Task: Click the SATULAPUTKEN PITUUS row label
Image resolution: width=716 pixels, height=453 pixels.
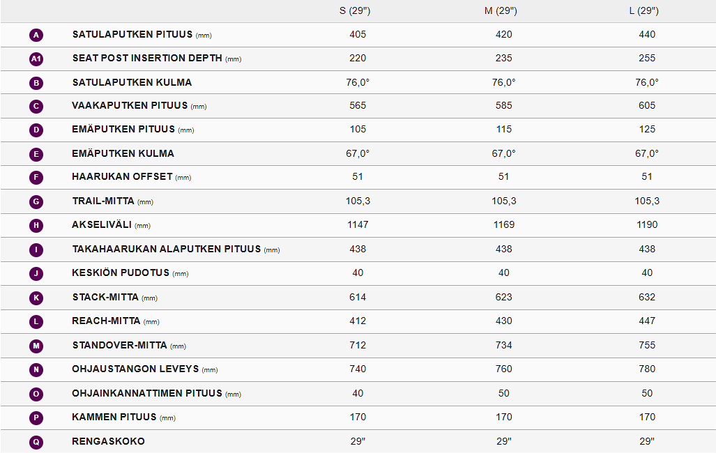Action: click(x=132, y=34)
